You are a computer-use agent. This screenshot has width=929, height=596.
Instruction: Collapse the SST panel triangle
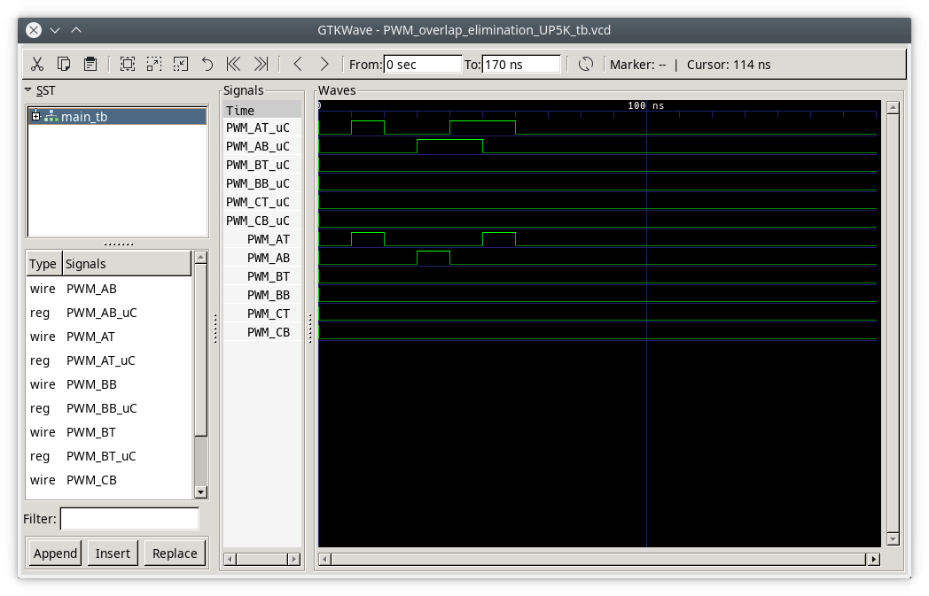click(27, 90)
